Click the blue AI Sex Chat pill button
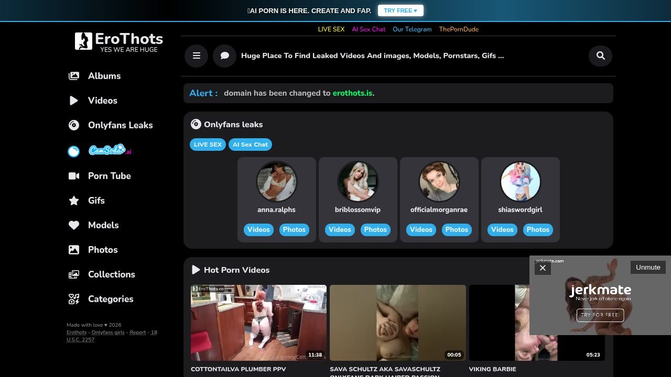671x377 pixels. pos(250,145)
